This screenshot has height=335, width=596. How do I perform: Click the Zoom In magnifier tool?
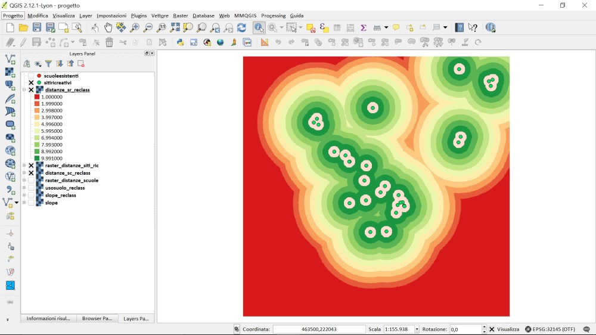click(x=135, y=27)
